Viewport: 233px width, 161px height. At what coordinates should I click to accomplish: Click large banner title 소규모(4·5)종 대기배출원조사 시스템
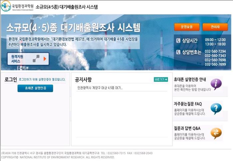73,28
